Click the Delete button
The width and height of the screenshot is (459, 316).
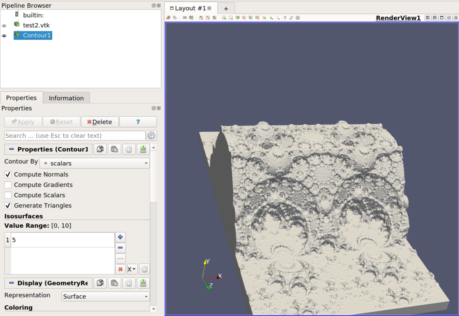tap(100, 122)
